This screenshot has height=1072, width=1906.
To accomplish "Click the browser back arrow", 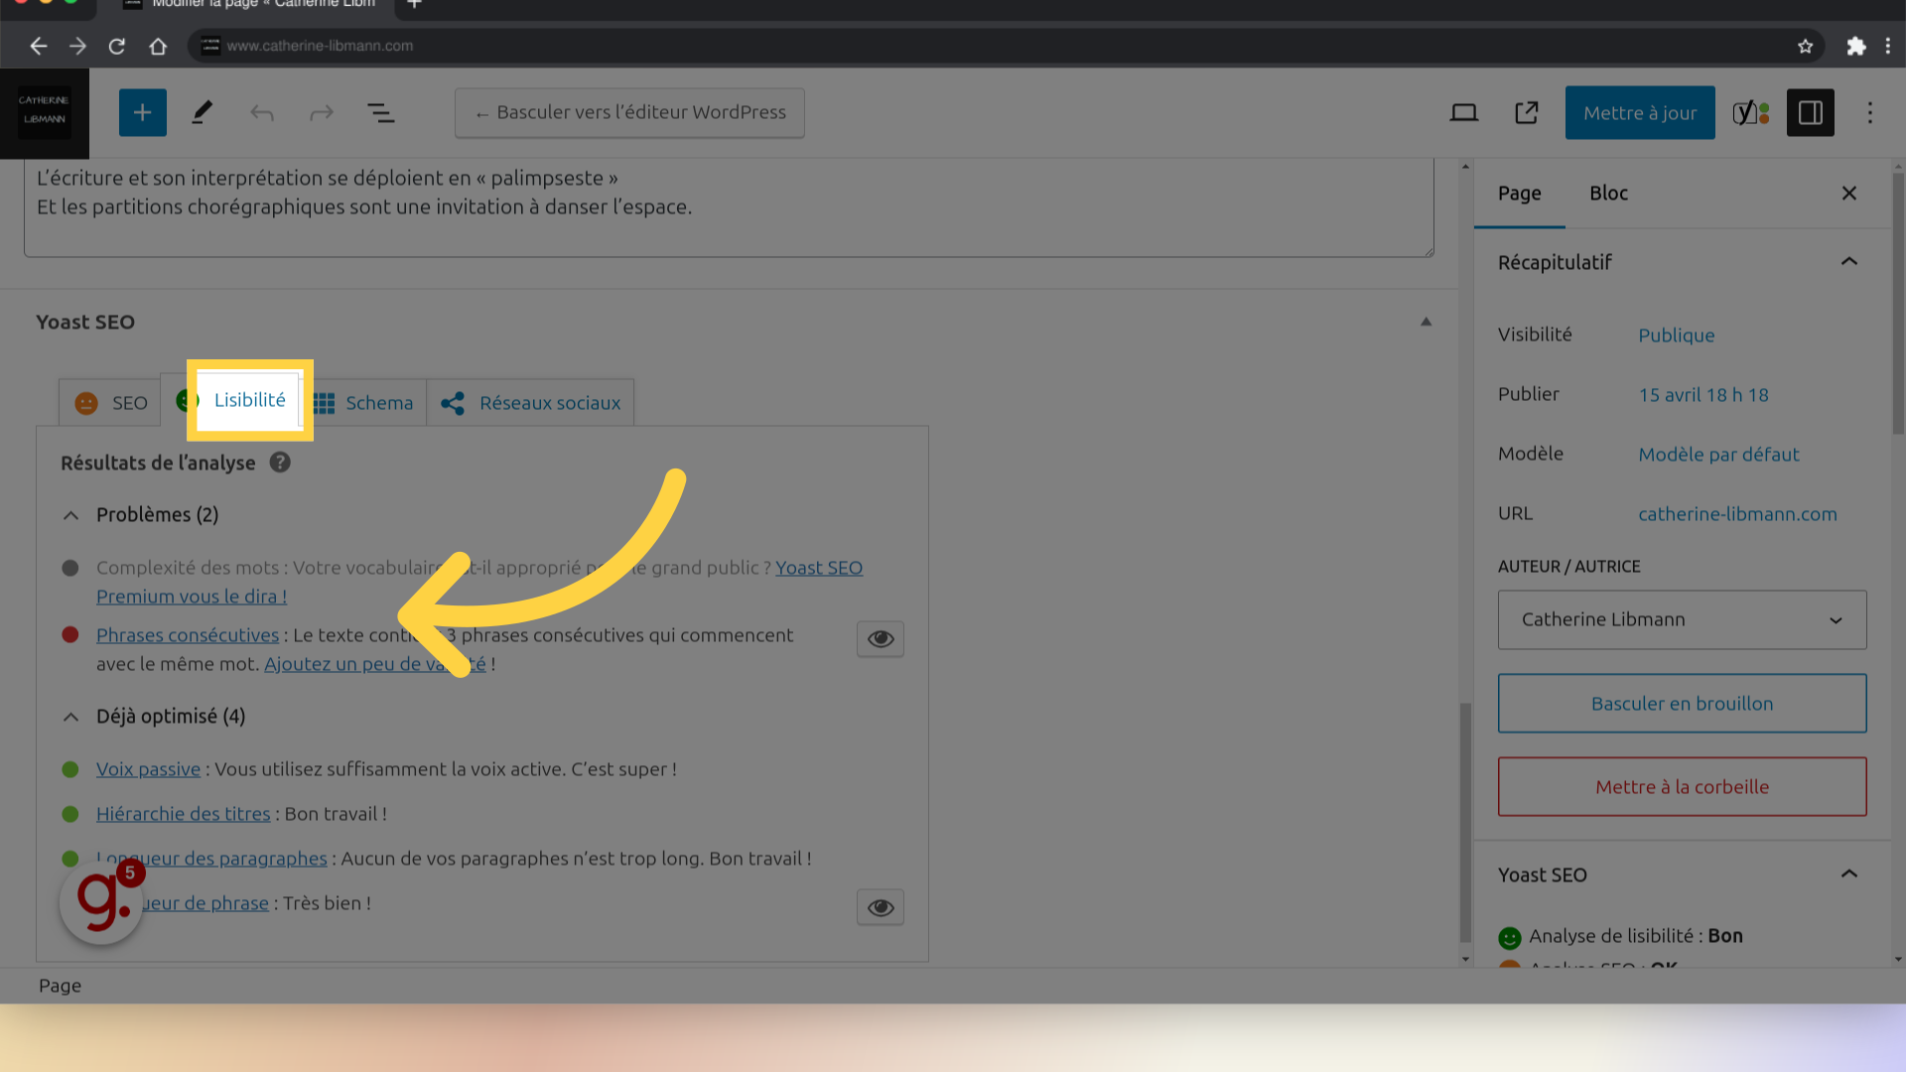I will coord(38,46).
